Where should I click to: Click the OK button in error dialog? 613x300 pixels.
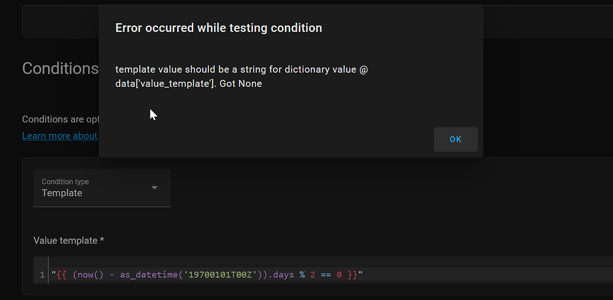[x=455, y=140]
